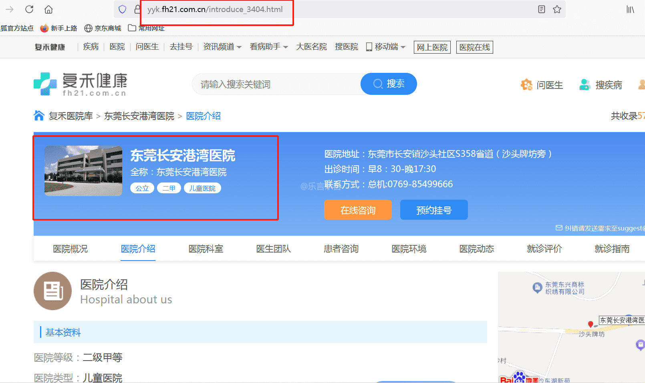Expand the 资讯频道 dropdown

222,47
